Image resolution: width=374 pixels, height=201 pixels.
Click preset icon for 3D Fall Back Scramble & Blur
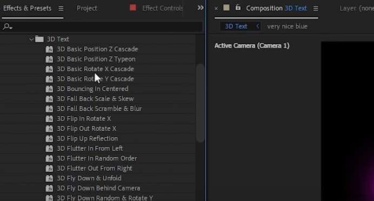coord(49,109)
